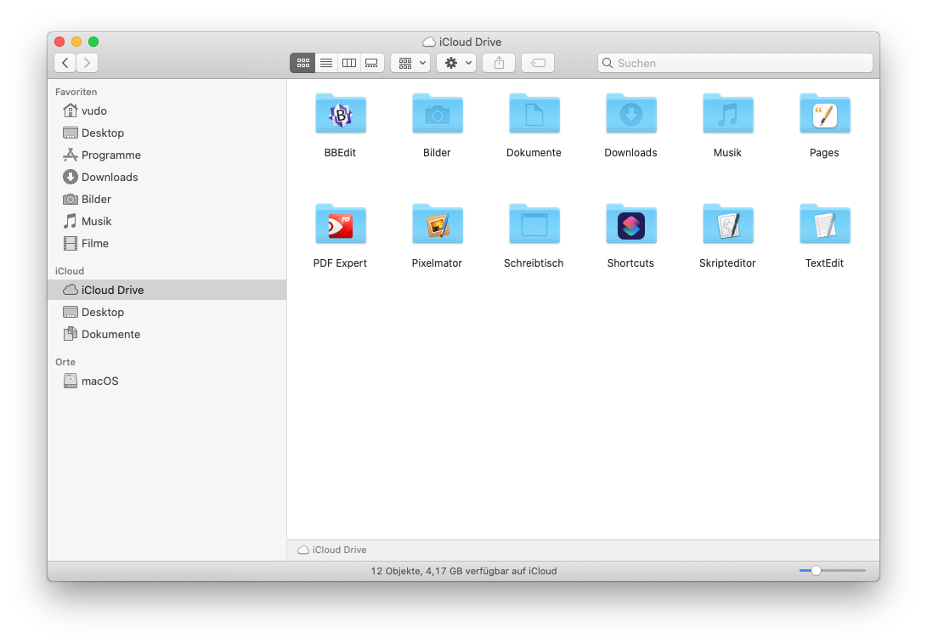Click the Favoriten section header
The image size is (927, 644).
coord(76,92)
